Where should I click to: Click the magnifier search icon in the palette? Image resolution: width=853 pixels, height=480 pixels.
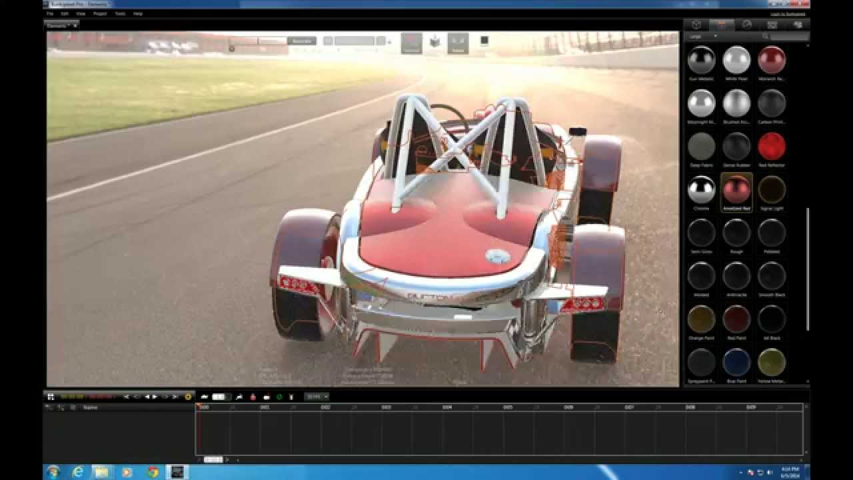766,36
